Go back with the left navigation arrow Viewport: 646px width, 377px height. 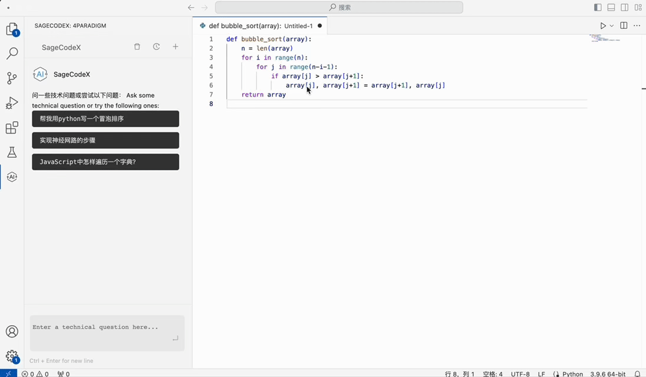191,8
